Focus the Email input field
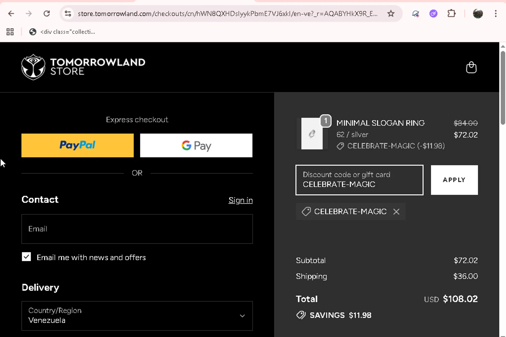The image size is (506, 337). [137, 229]
